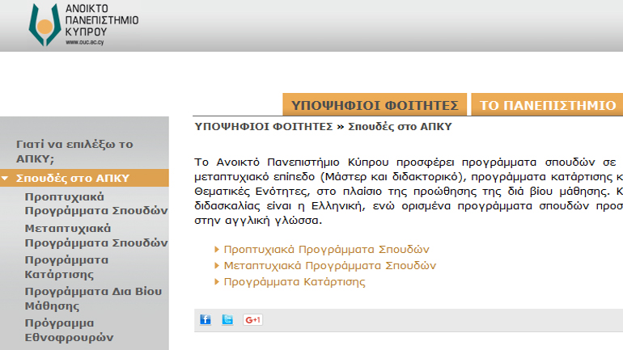Image resolution: width=623 pixels, height=350 pixels.
Task: Open sidebar Προγράμματα Κατάρτισης
Action: pyautogui.click(x=66, y=267)
